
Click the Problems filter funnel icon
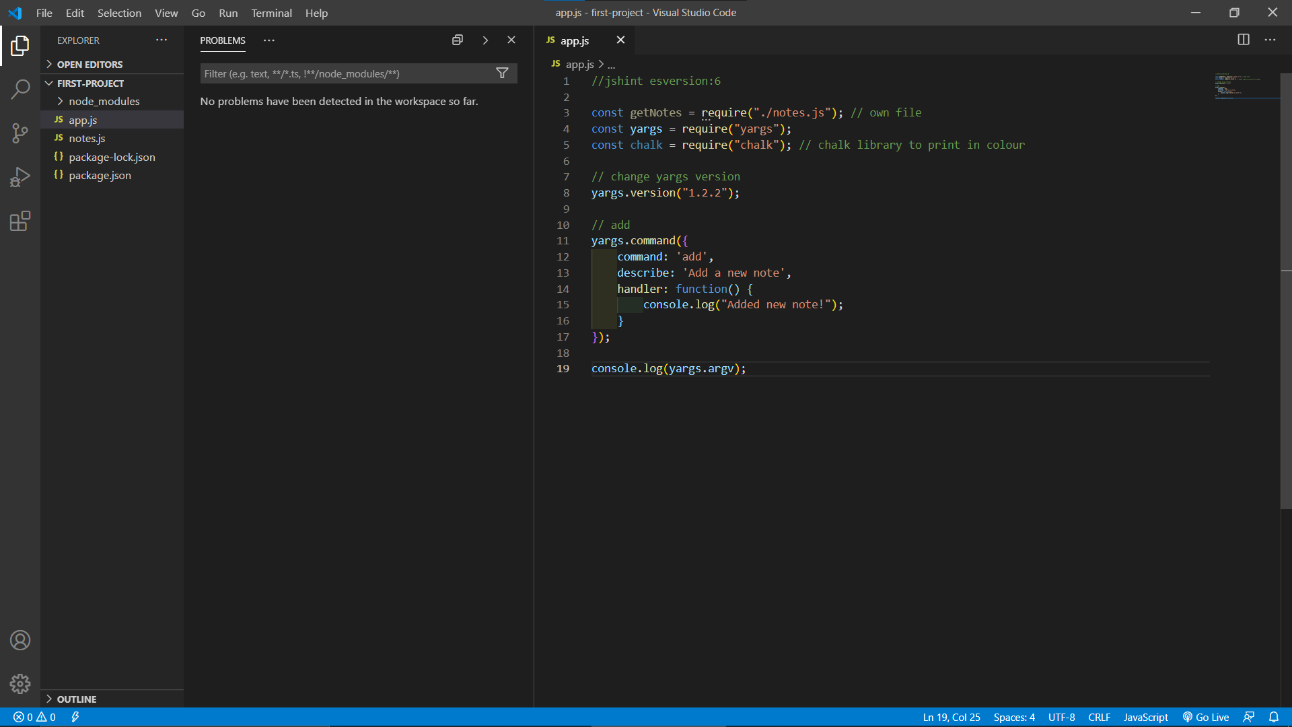(x=502, y=73)
